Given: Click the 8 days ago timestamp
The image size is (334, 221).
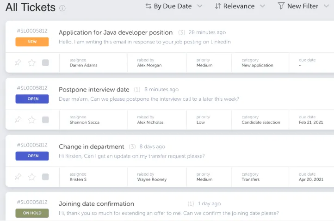Looking at the screenshot, I should [x=152, y=147].
